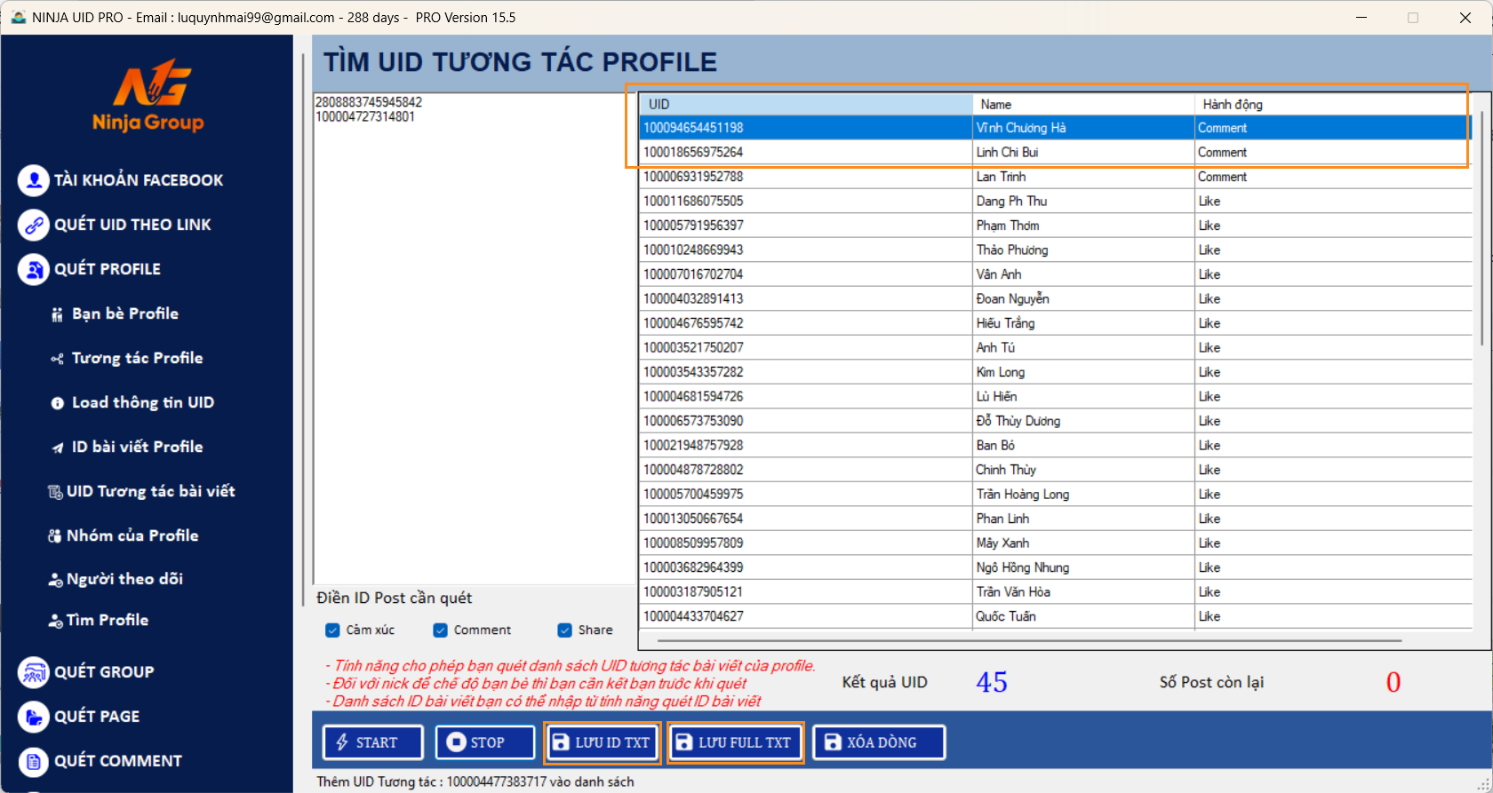1493x793 pixels.
Task: Select the Linh Chi Bui row
Action: [x=1055, y=153]
